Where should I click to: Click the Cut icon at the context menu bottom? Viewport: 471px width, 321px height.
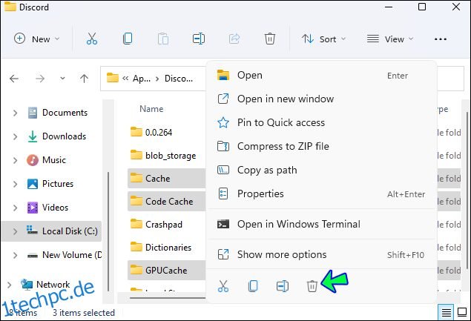[x=223, y=286]
